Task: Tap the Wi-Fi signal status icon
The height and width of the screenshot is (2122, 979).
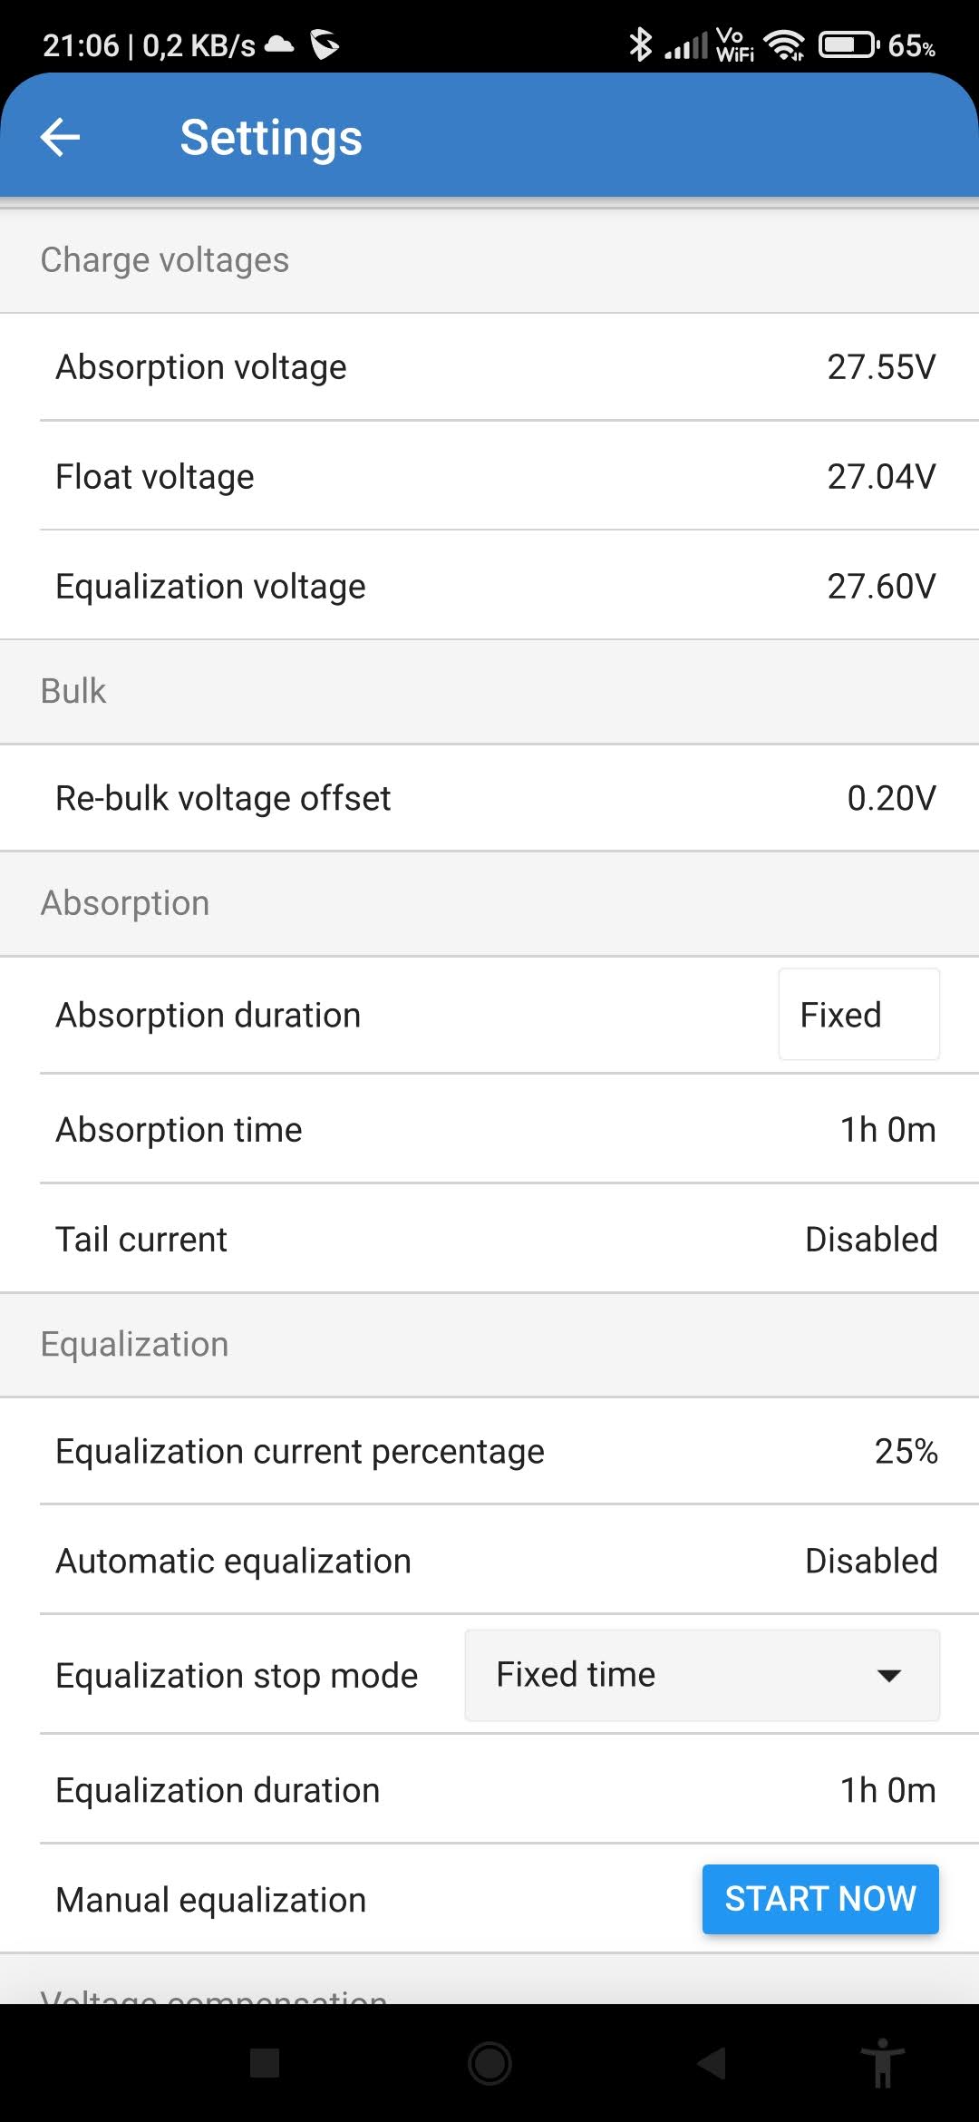Action: tap(784, 44)
